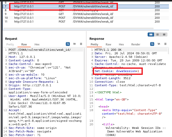The height and width of the screenshot is (137, 172).
Task: Switch Request view to the Pretty tab
Action: point(10,44)
